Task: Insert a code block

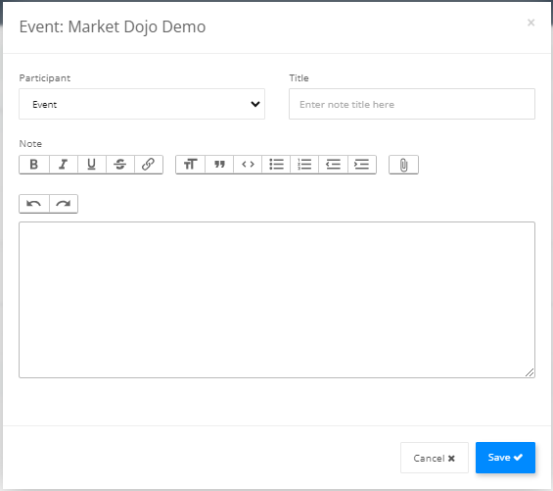Action: (248, 165)
